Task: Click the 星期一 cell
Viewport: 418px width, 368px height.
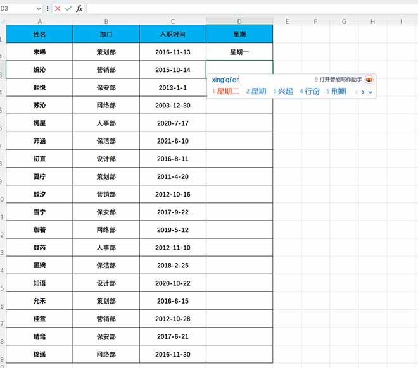Action: pos(239,52)
